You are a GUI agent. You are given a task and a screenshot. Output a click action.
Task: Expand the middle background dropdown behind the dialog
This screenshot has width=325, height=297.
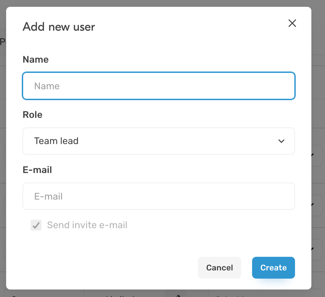(x=316, y=205)
